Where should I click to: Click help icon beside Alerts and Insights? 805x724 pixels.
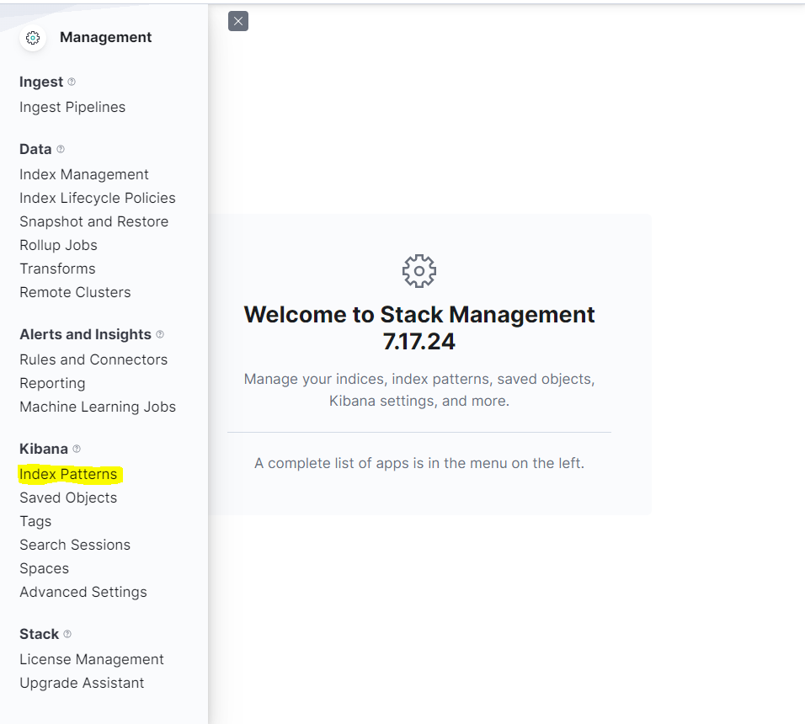(x=160, y=334)
